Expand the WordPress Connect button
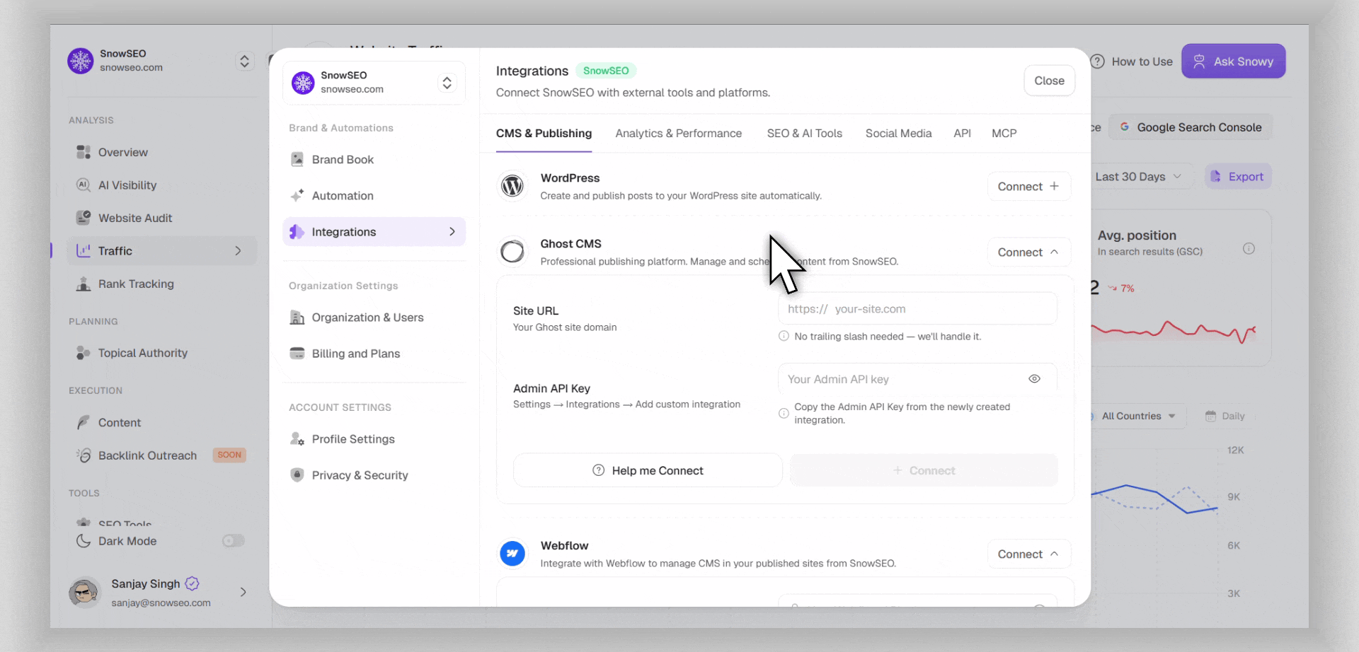 (x=1029, y=186)
